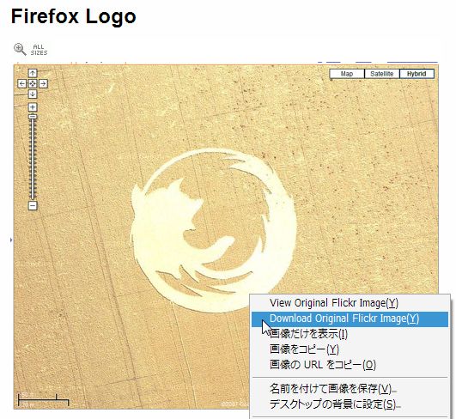Click the zoom slider handle
The height and width of the screenshot is (419, 456).
pos(33,117)
